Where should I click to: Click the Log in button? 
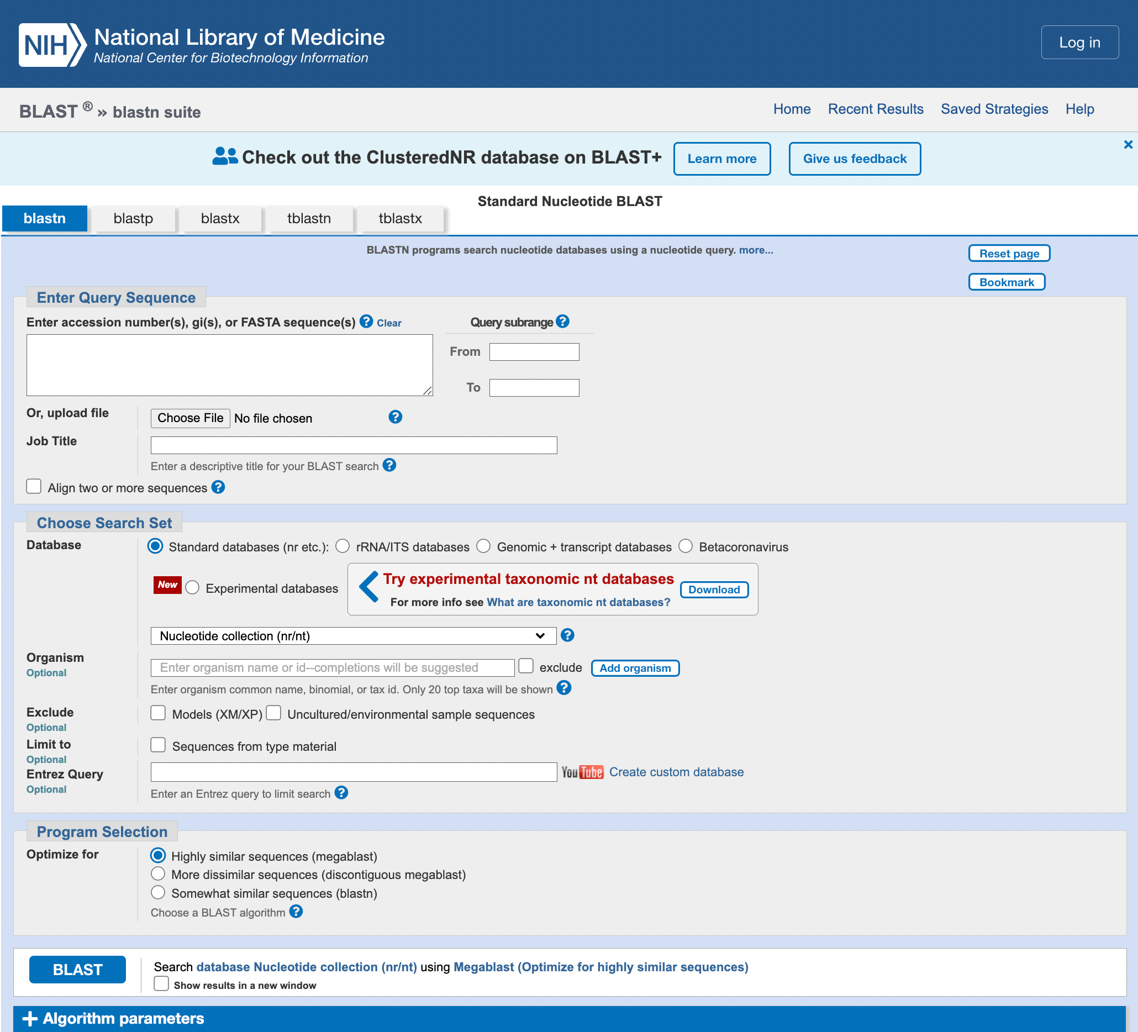click(x=1079, y=43)
